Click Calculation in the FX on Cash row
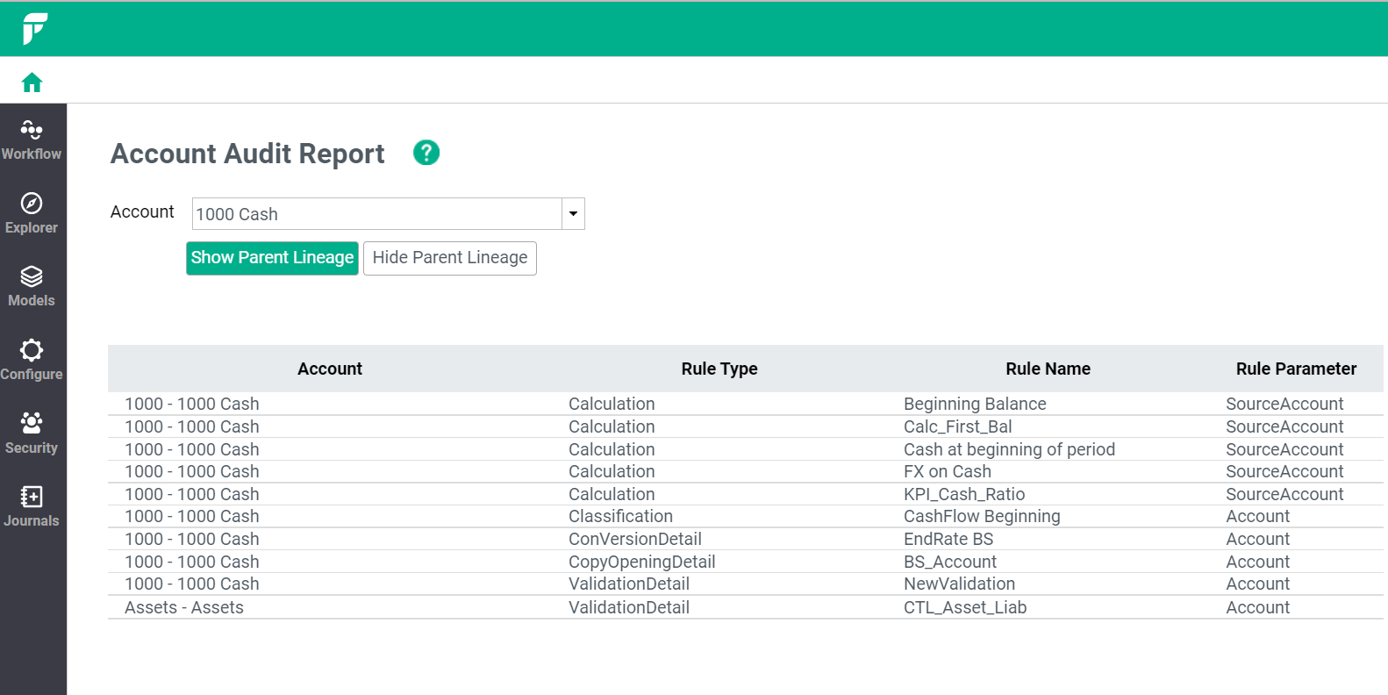The height and width of the screenshot is (695, 1388). (612, 471)
